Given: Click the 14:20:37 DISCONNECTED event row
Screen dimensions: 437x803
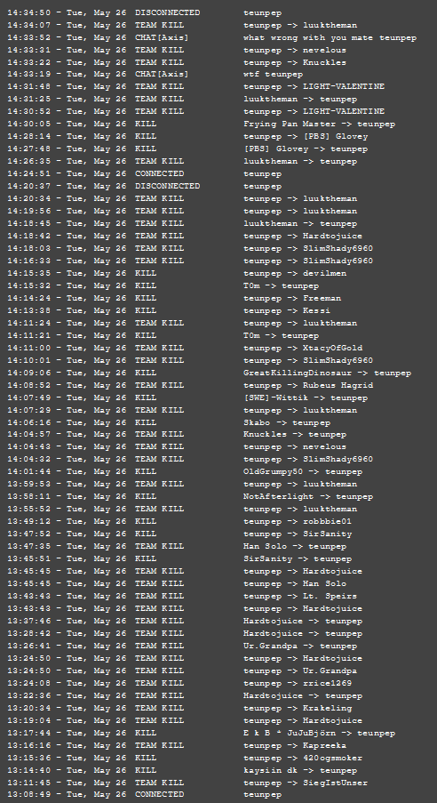Looking at the screenshot, I should tap(144, 187).
